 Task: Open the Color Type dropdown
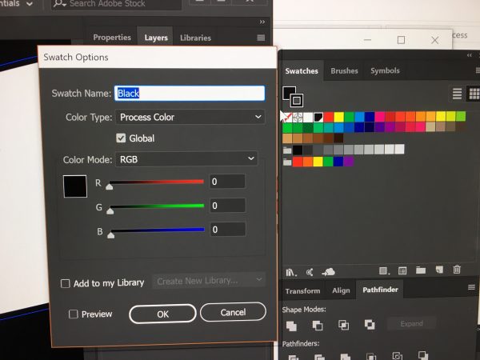(x=190, y=118)
